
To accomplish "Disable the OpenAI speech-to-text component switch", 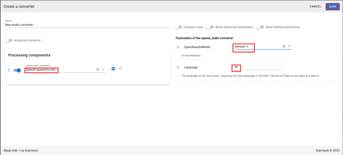I will pos(17,70).
